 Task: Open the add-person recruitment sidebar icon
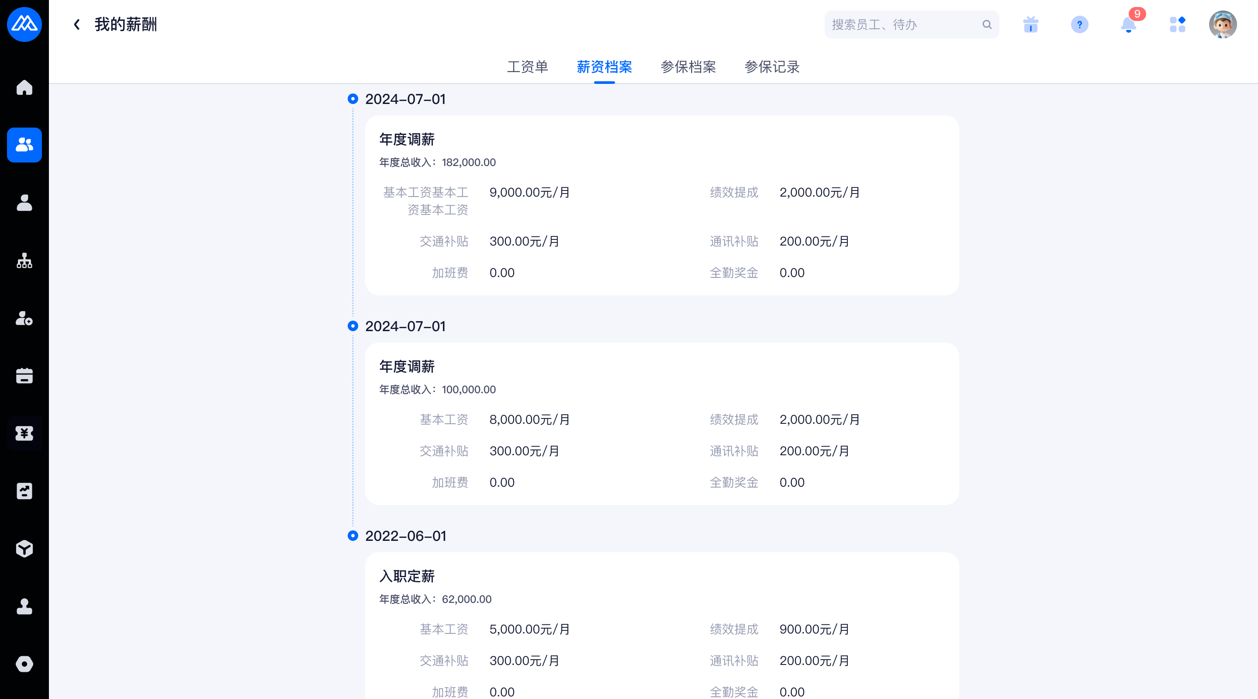[24, 318]
